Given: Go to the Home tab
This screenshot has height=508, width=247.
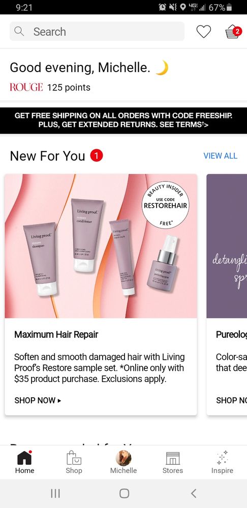Looking at the screenshot, I should 24,463.
